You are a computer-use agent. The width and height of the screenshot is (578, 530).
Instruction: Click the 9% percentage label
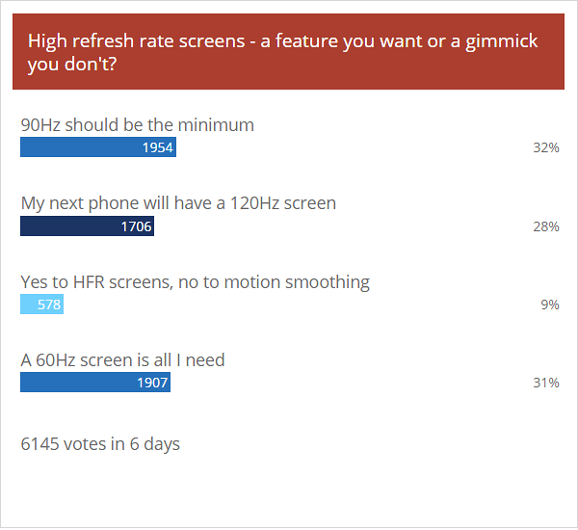[550, 305]
